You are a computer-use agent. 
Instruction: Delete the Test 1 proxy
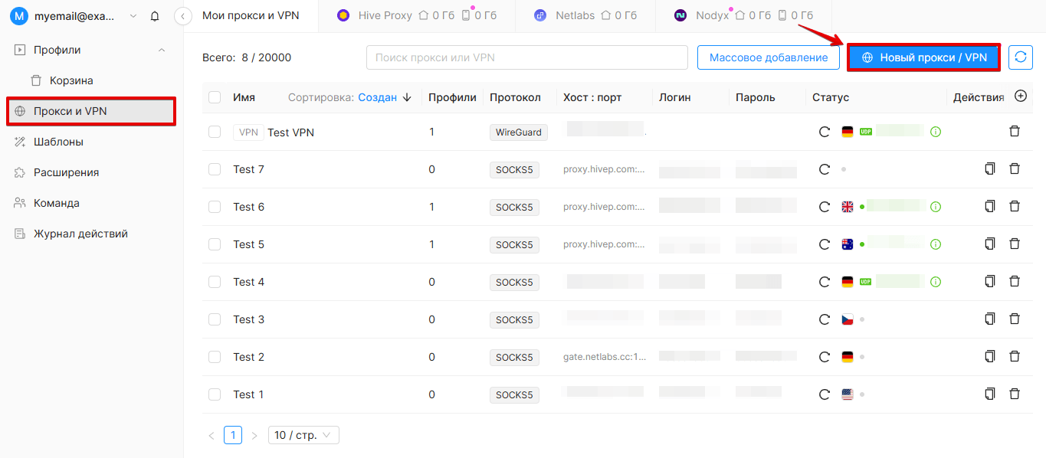click(x=1015, y=394)
